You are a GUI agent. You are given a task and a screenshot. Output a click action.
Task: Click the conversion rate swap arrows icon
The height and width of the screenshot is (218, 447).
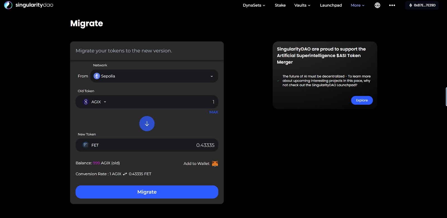click(125, 174)
